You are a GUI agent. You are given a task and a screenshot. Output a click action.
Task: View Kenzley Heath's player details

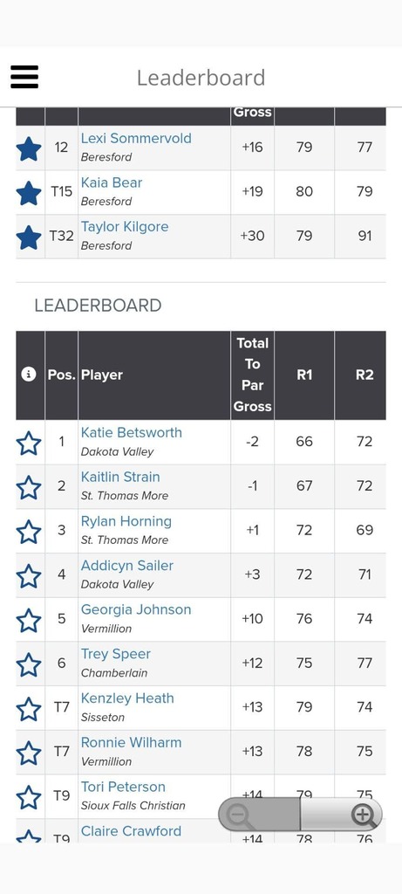(127, 698)
